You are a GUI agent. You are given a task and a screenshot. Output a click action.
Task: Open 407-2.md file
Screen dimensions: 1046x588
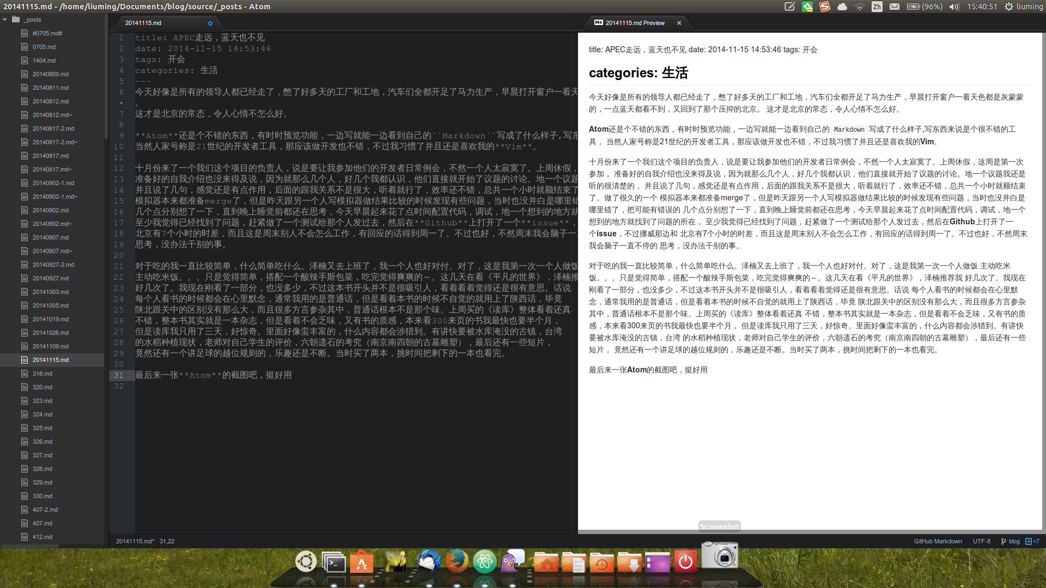point(45,510)
